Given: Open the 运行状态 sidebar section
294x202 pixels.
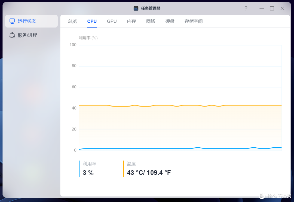Looking at the screenshot, I should tap(31, 21).
